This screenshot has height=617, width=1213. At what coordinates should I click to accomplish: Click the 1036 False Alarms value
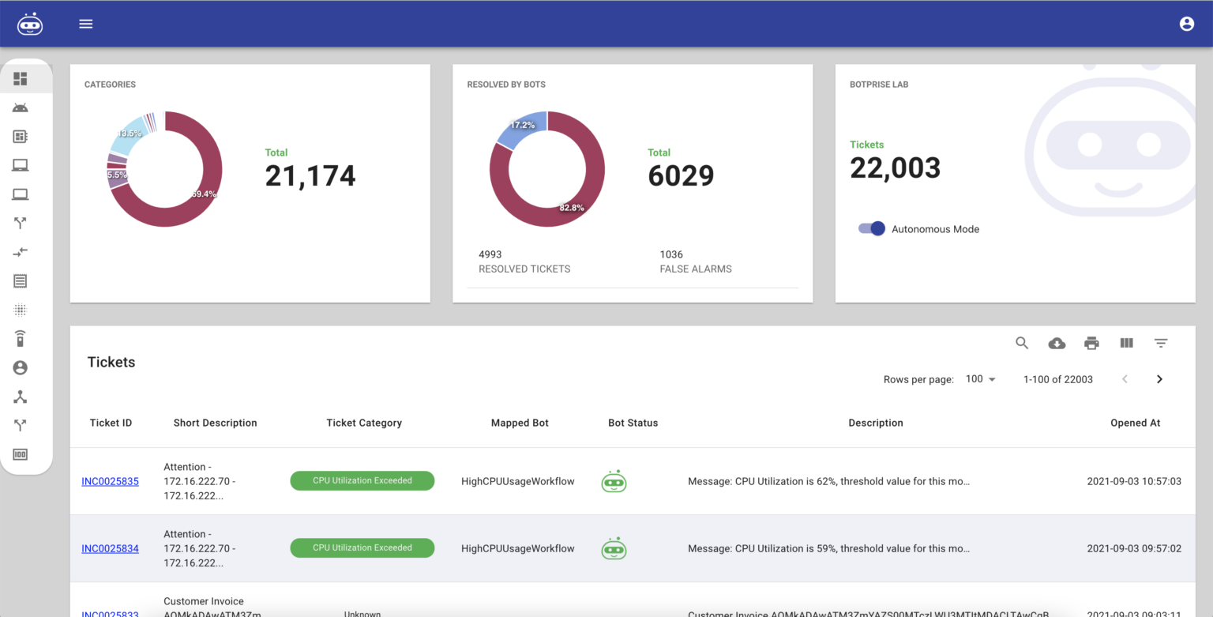[671, 254]
